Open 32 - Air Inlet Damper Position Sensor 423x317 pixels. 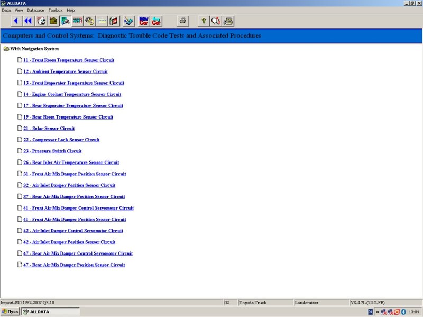click(69, 185)
